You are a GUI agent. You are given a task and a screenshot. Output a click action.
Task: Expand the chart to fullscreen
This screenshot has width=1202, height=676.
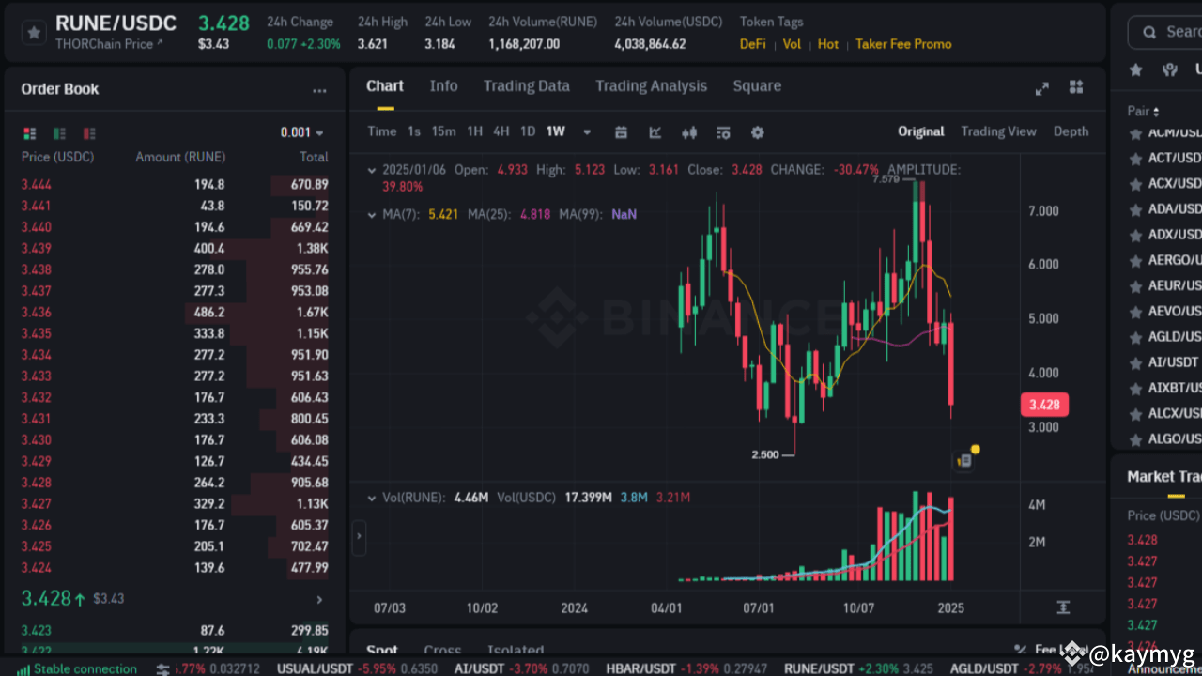1041,88
